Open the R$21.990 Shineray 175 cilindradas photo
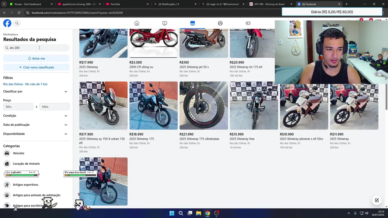This screenshot has height=218, width=388. pos(204,106)
